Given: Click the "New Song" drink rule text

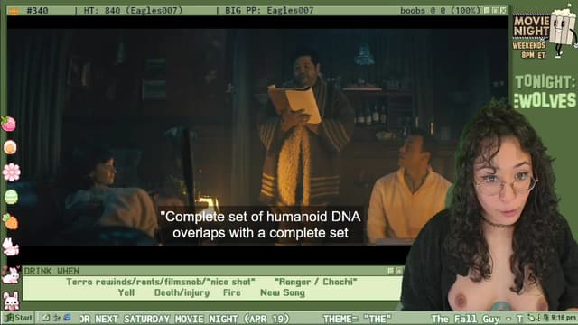Looking at the screenshot, I should click(283, 292).
